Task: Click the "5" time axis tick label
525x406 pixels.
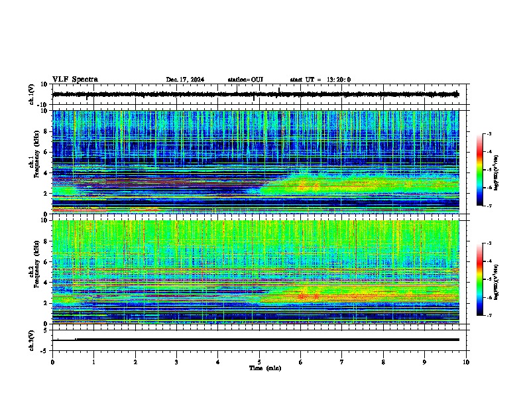Action: coord(259,362)
